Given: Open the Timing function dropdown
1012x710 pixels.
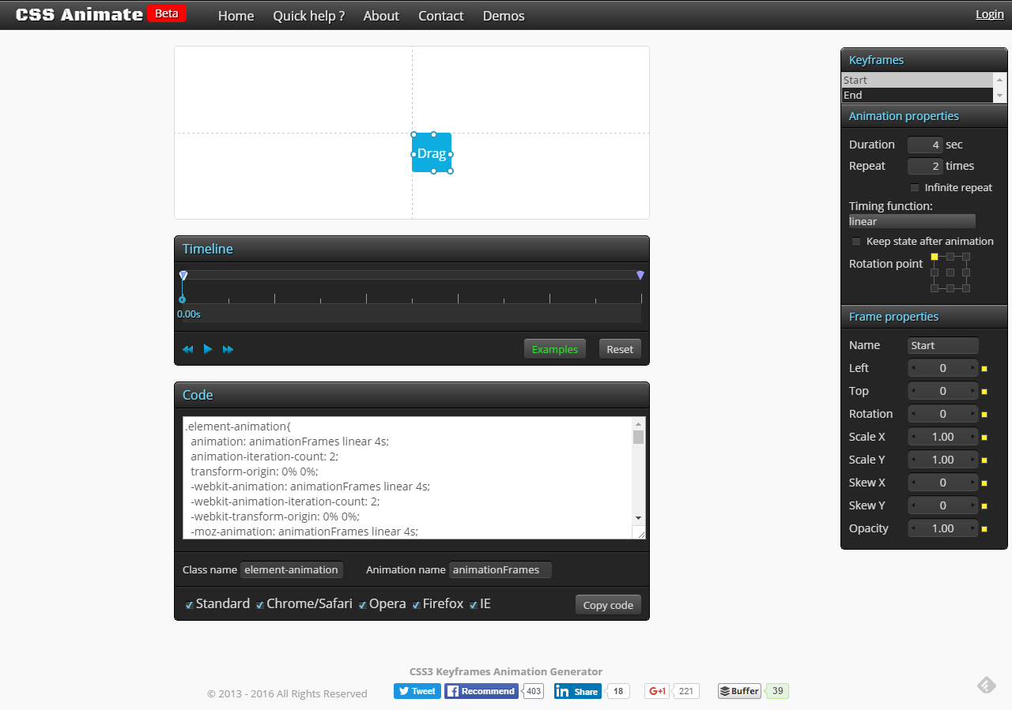Looking at the screenshot, I should (x=912, y=221).
